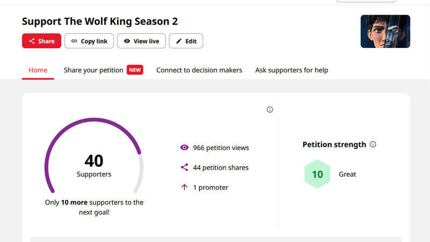Click the NEW badge on share tab

coord(135,70)
